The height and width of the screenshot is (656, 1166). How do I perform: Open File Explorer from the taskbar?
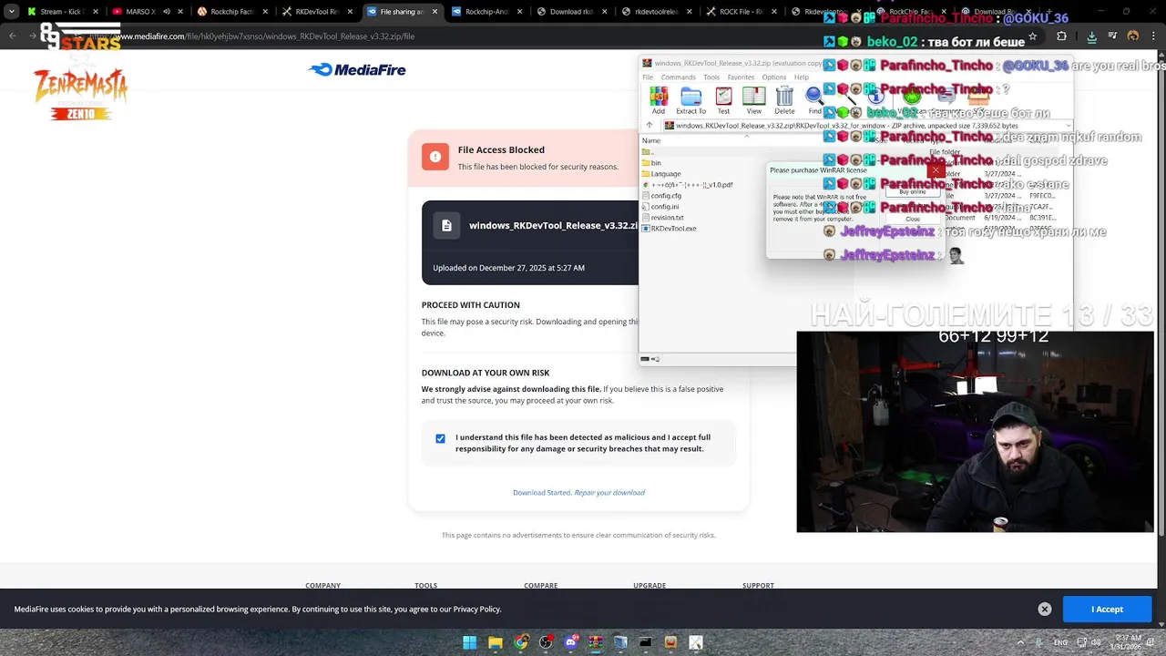tap(495, 642)
